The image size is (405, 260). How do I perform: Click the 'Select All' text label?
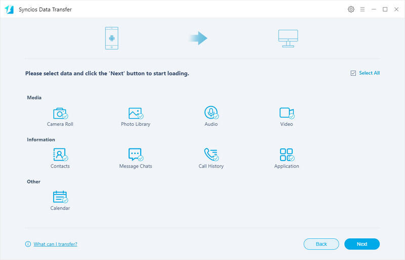pos(369,73)
